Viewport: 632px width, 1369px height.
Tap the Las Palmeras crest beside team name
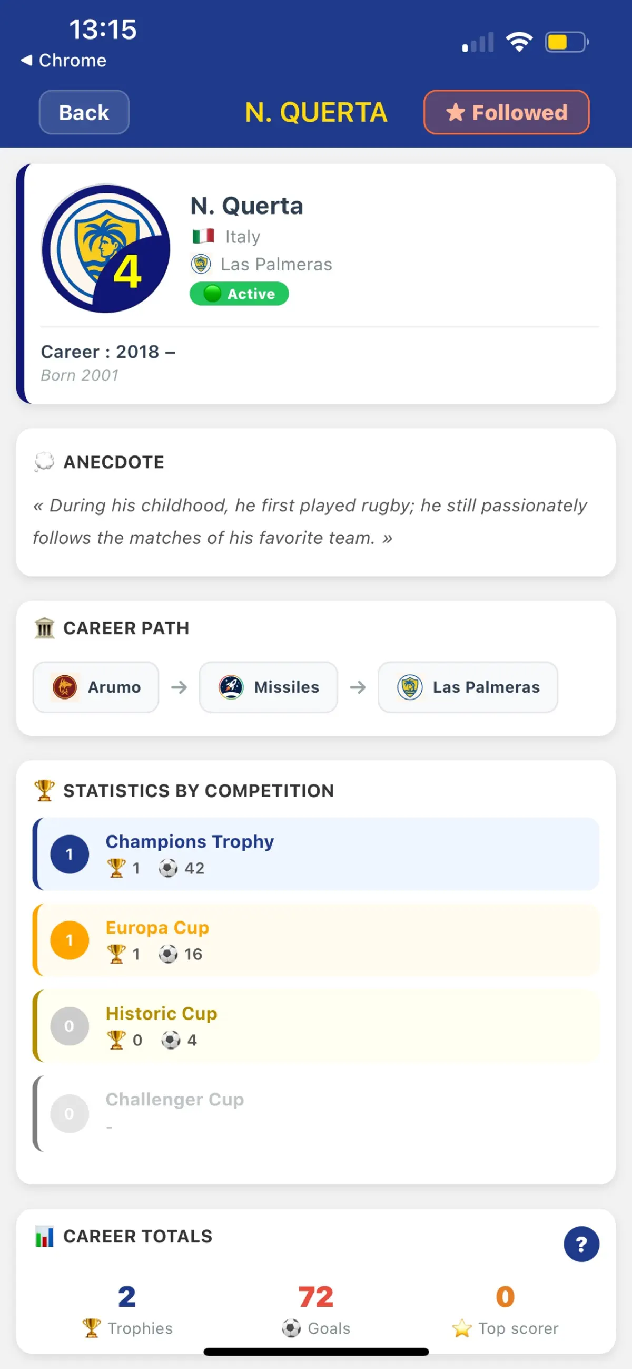point(201,264)
